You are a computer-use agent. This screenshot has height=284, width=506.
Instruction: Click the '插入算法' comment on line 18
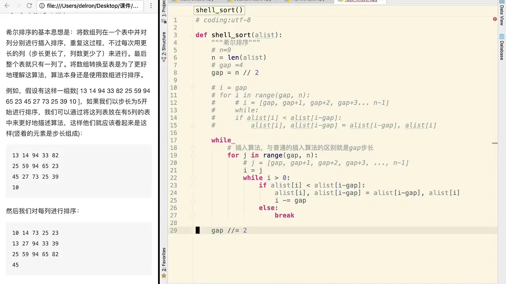coord(300,148)
